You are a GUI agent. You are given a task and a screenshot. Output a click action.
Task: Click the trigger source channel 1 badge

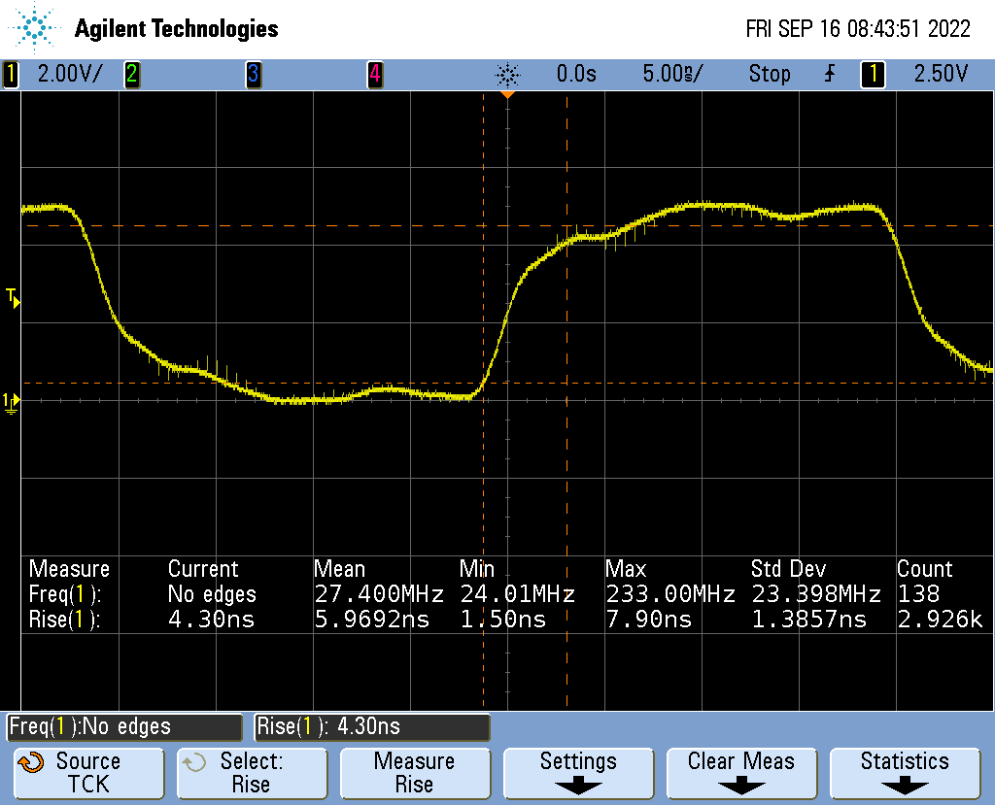tap(873, 74)
